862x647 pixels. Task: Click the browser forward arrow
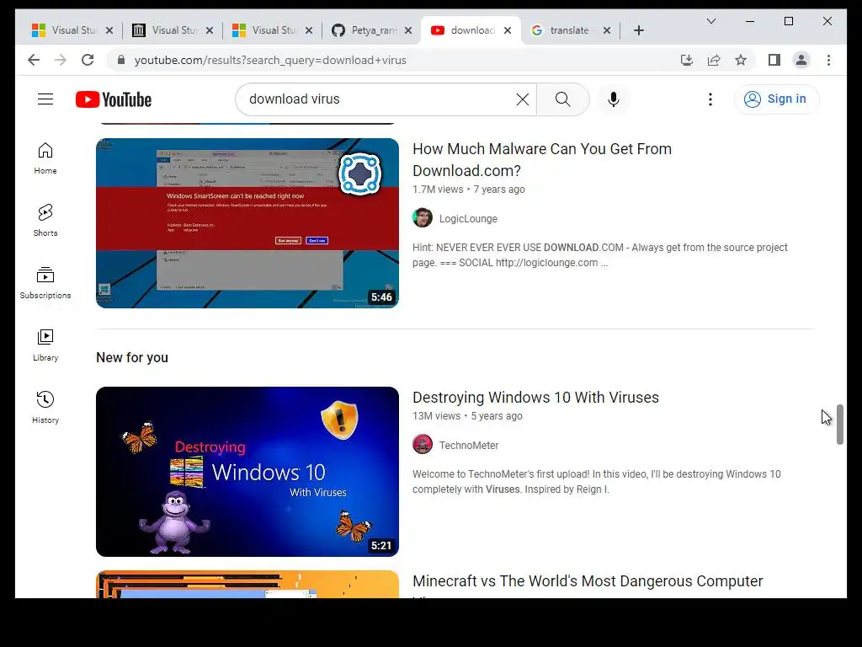point(61,60)
